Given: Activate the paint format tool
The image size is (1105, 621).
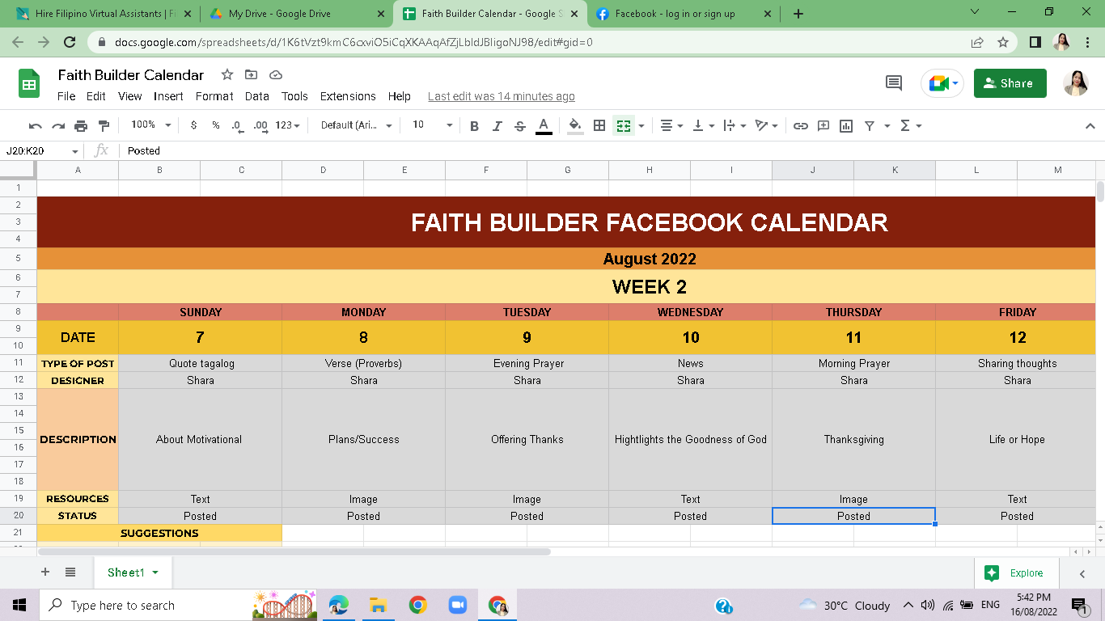Looking at the screenshot, I should click(x=104, y=125).
